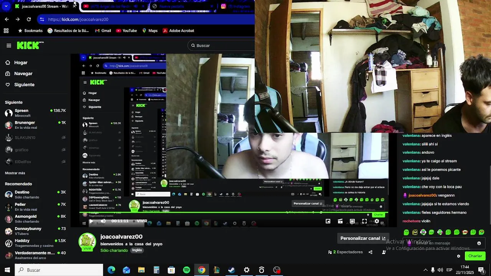Open recommended channel Asmongold

coord(35,219)
